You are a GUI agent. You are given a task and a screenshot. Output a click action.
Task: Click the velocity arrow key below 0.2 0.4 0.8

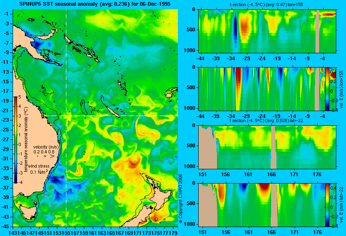[46, 156]
